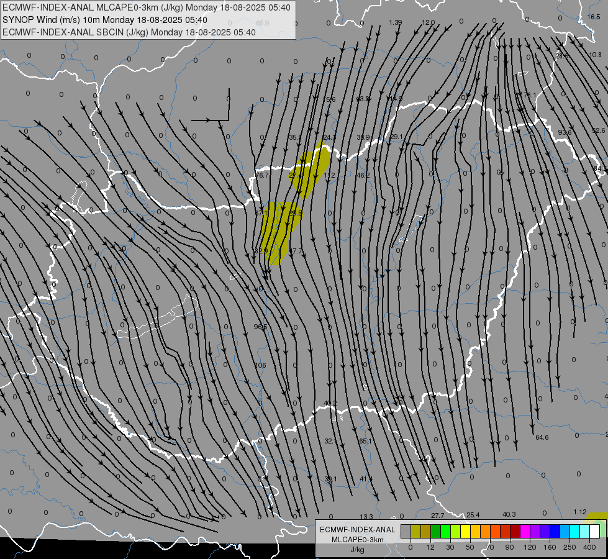Click the legend tick label 50
Screen dimensions: 608x559
(470, 547)
